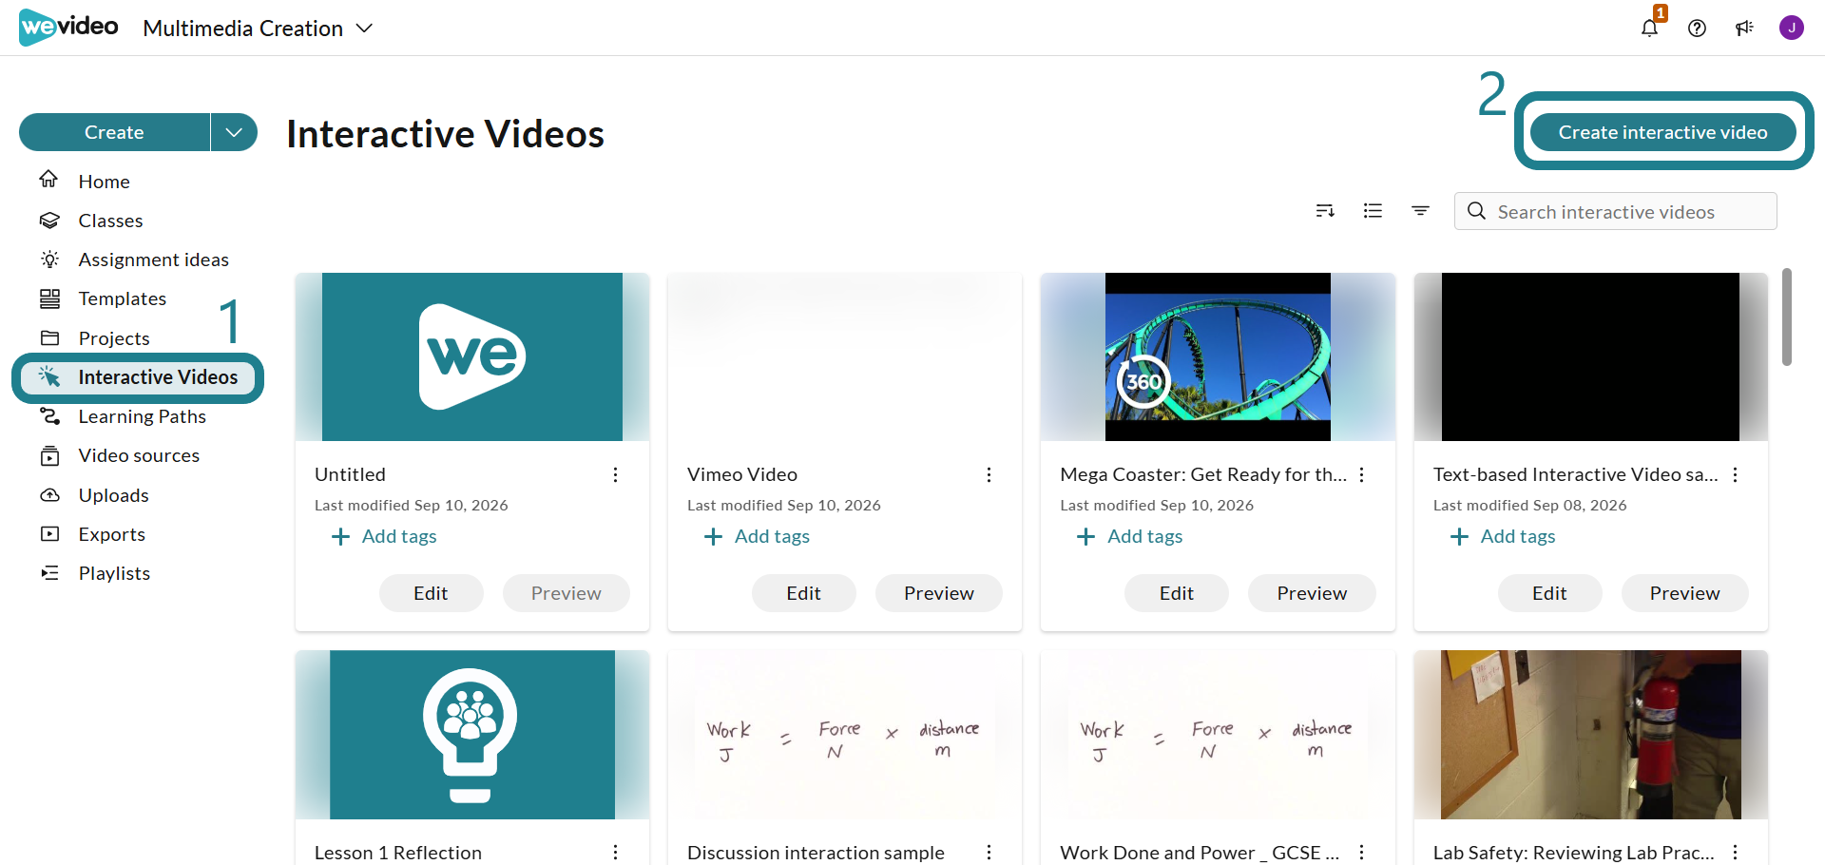Viewport: 1825px width, 865px height.
Task: Click the Search interactive videos field
Action: 1615,211
